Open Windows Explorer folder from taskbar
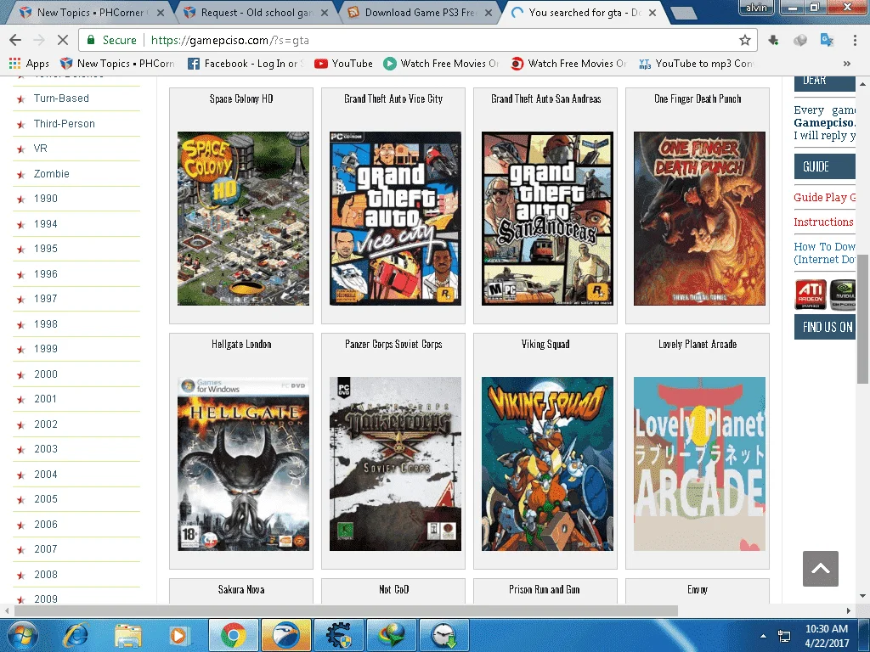Viewport: 870px width, 652px height. tap(128, 635)
